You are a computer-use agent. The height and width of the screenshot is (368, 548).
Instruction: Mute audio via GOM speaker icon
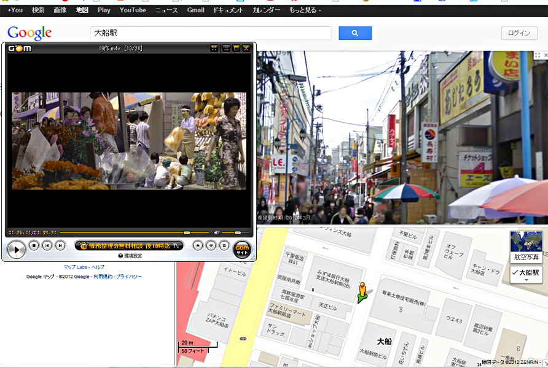point(217,232)
